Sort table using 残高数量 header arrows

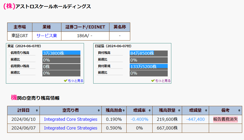(179, 111)
